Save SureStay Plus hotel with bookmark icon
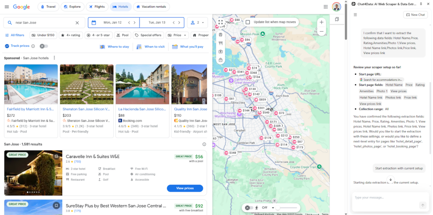This screenshot has width=433, height=215. click(56, 206)
